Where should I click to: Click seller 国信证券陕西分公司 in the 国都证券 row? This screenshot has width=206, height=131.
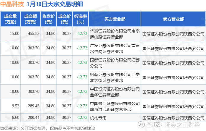173,63
